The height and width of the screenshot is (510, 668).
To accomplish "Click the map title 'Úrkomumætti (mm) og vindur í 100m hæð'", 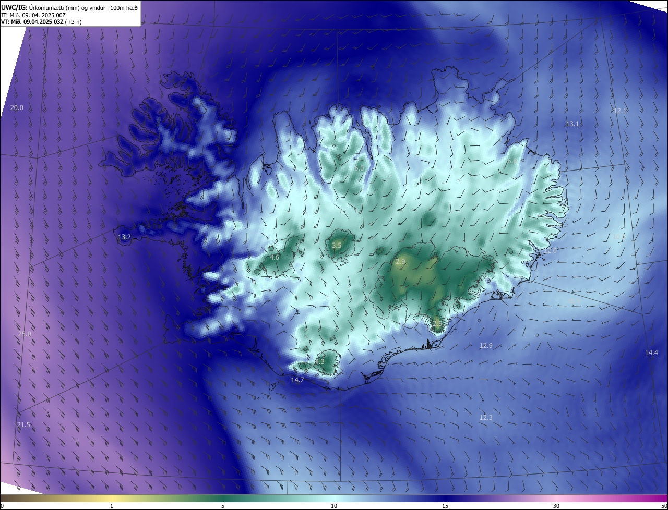I will point(83,7).
